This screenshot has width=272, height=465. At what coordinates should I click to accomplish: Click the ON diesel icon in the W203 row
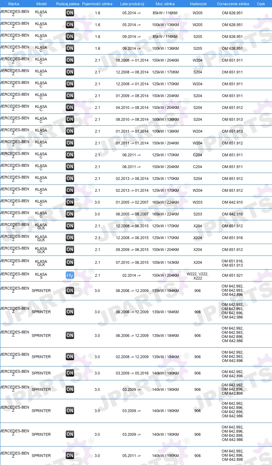70,202
